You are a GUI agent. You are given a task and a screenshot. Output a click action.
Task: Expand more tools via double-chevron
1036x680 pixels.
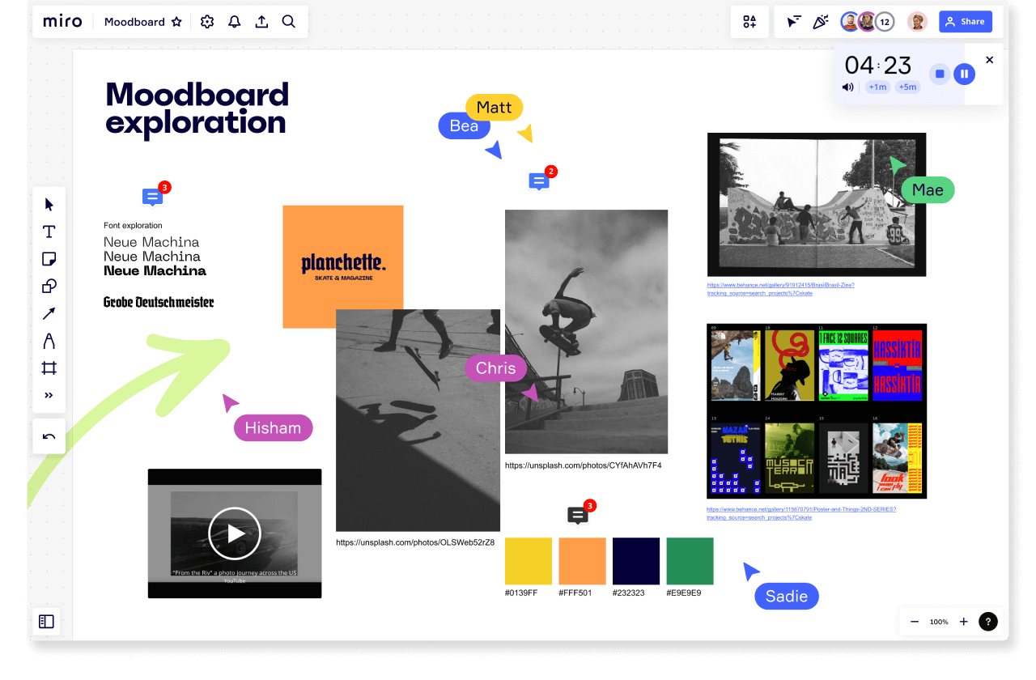[x=49, y=395]
